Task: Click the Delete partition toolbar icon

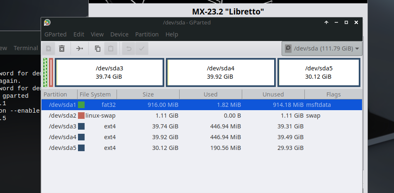Action: click(x=62, y=48)
